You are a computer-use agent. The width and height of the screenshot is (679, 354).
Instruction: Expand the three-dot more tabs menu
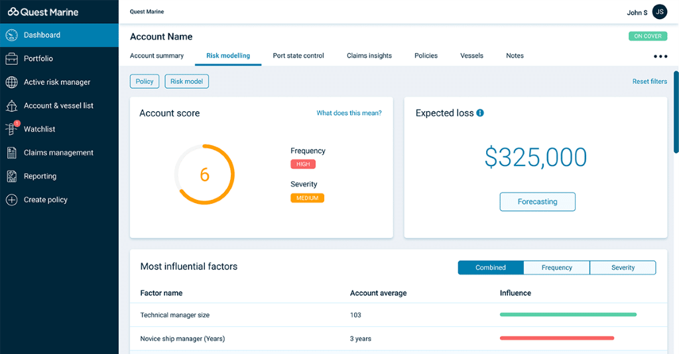660,56
